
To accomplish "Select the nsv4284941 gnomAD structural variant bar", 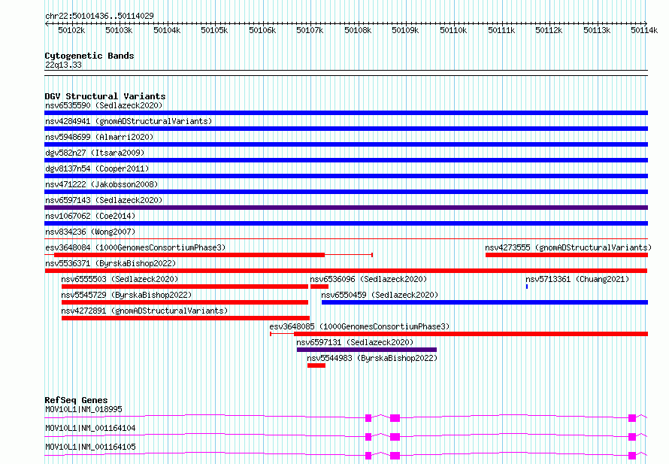I will (346, 129).
